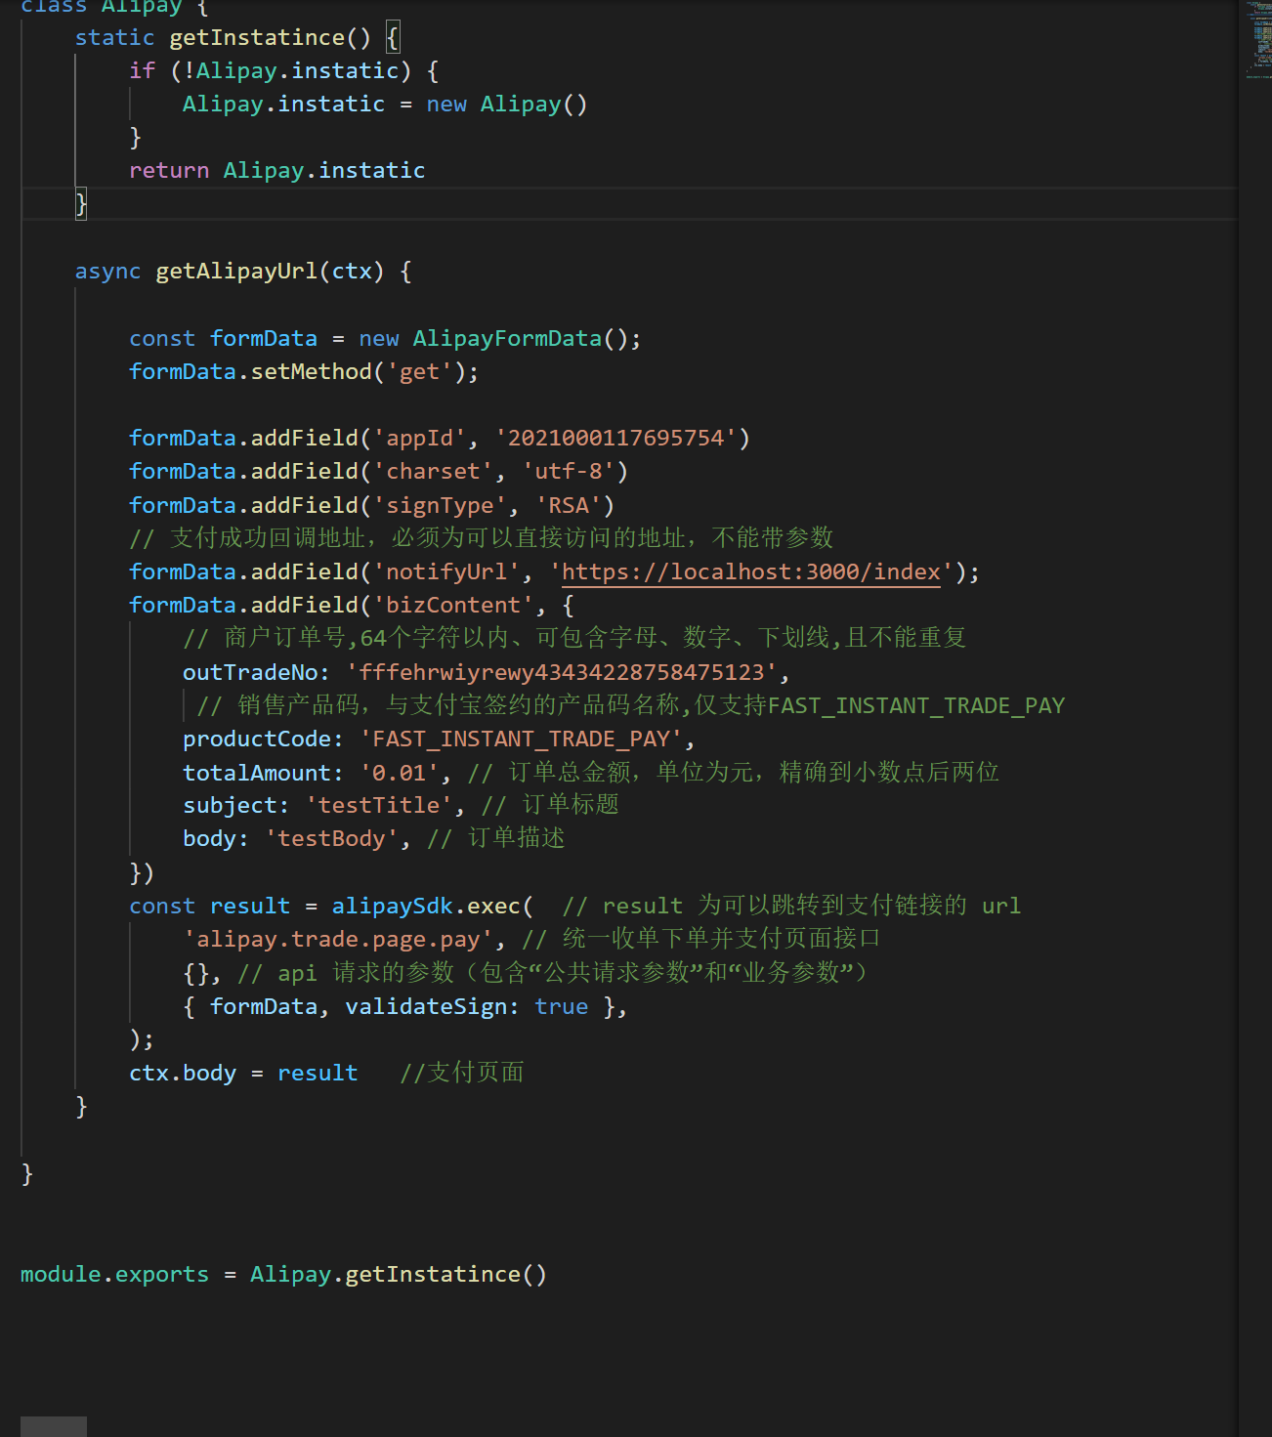
Task: Click the 'if' keyword in getInstatince
Action: point(142,70)
